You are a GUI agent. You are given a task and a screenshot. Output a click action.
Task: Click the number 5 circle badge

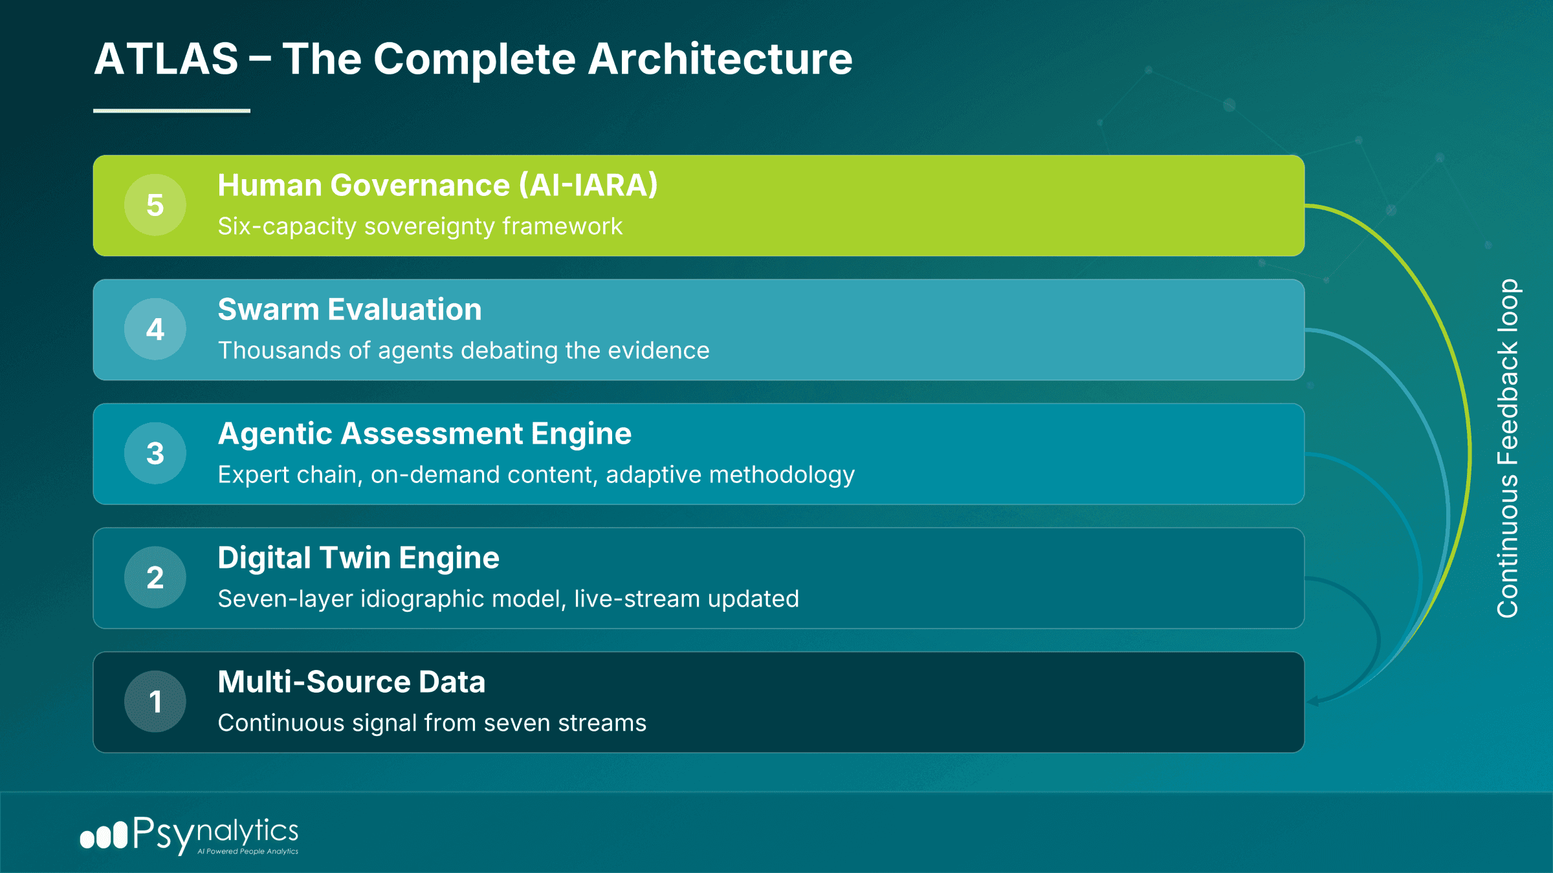tap(155, 205)
